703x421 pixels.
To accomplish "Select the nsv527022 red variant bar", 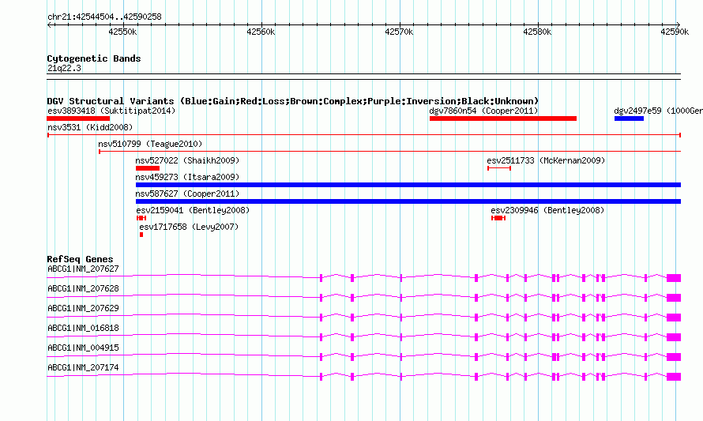I will tap(148, 168).
